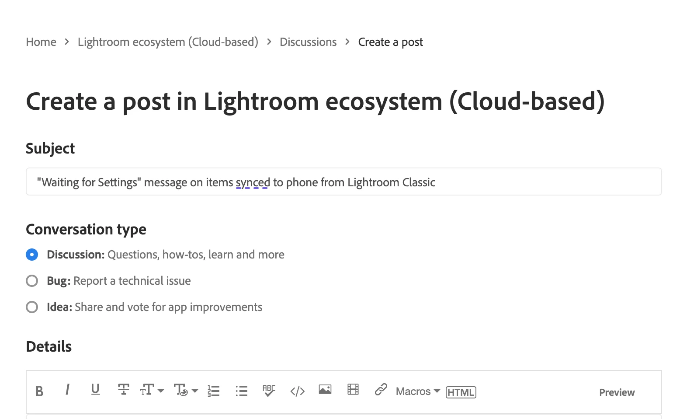This screenshot has height=419, width=673.
Task: Apply italic formatting to text
Action: point(67,389)
